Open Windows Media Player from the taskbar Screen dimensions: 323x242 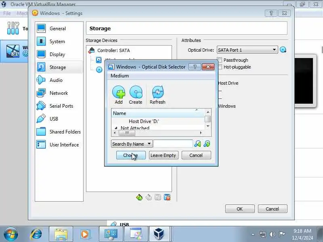pyautogui.click(x=85, y=234)
